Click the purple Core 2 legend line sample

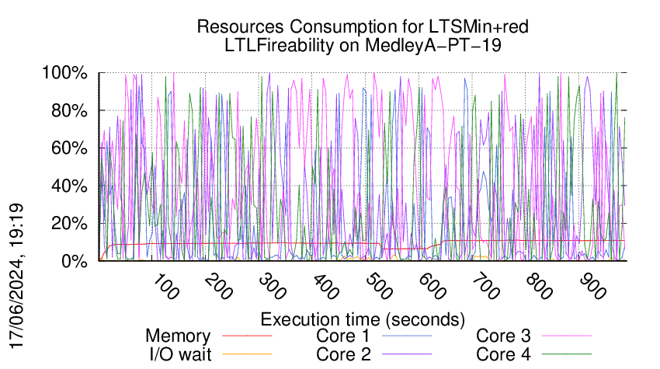coord(407,354)
